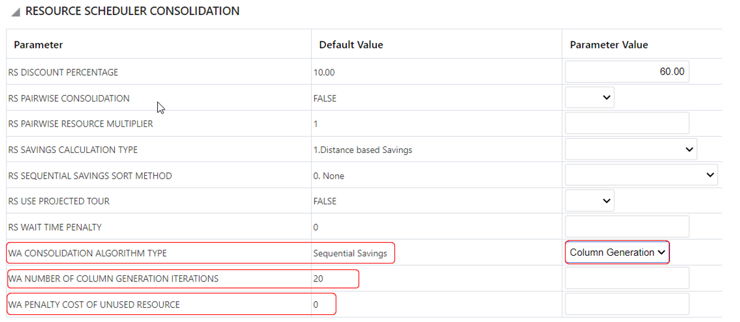
Task: Click the Default Value column header
Action: pos(351,45)
